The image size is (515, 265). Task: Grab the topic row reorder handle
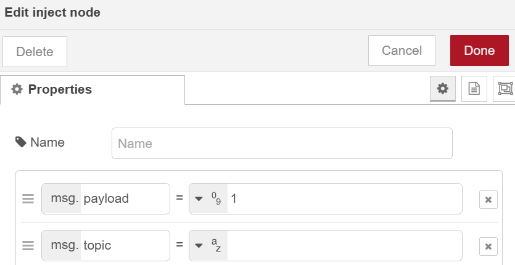pos(28,246)
